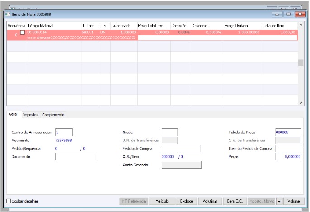The height and width of the screenshot is (212, 310).
Task: Minimize the Itens da Nota window
Action: tap(277, 14)
